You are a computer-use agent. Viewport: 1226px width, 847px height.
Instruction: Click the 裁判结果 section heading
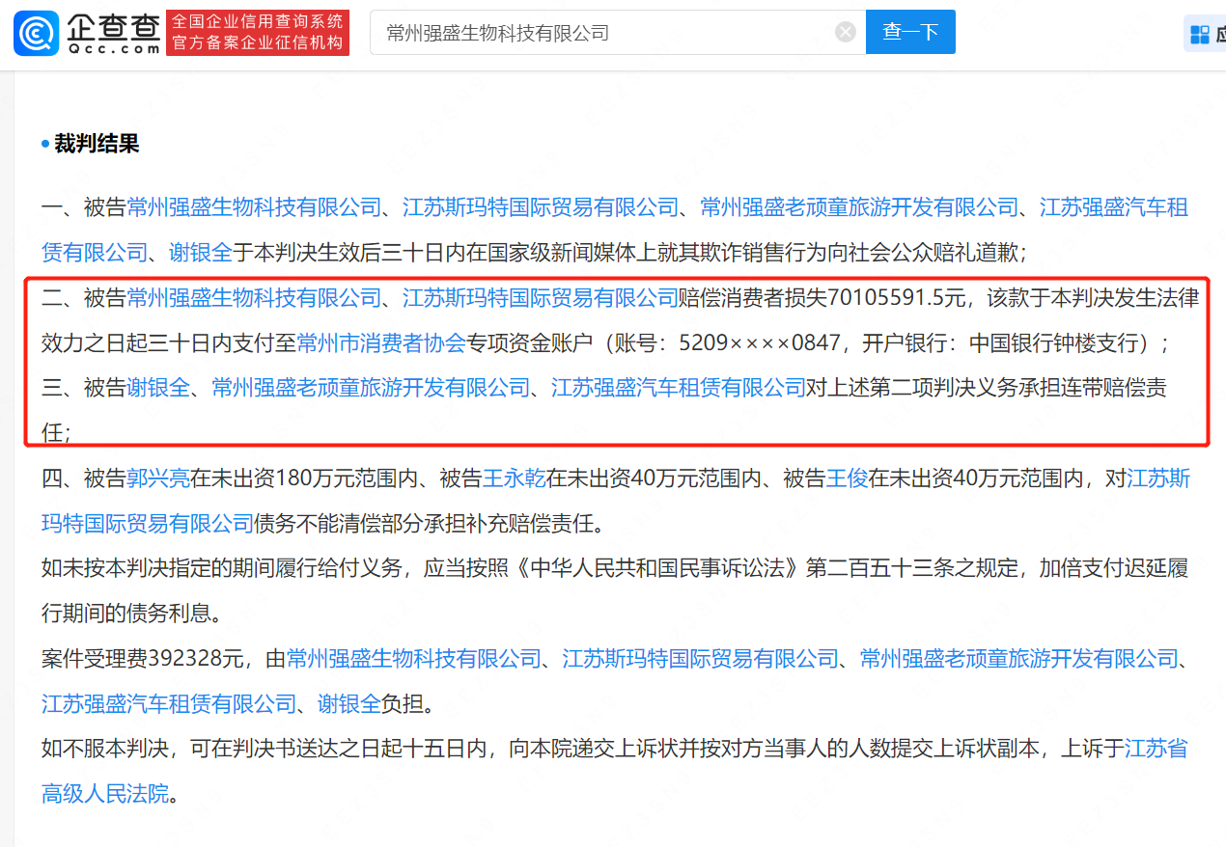coord(97,144)
